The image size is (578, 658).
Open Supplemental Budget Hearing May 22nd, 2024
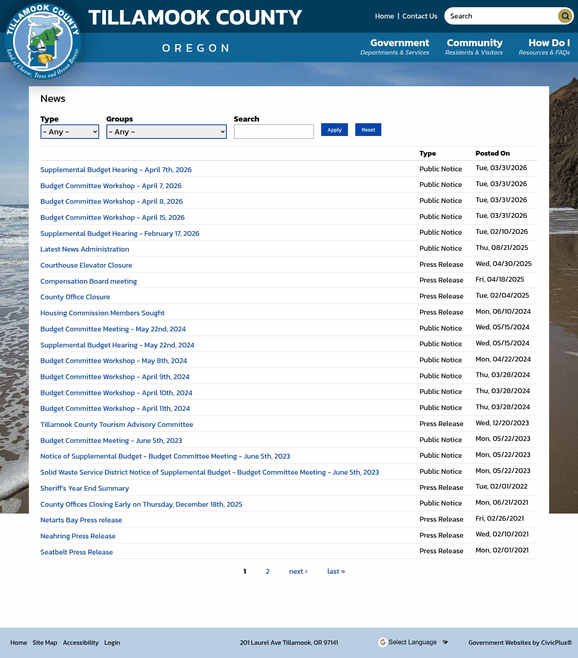[117, 345]
